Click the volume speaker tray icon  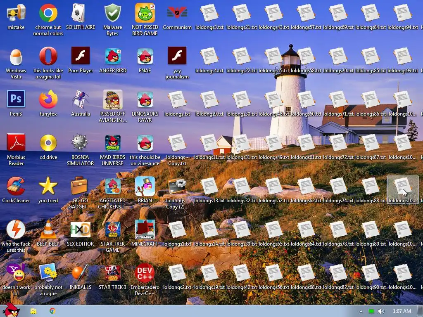pyautogui.click(x=381, y=311)
